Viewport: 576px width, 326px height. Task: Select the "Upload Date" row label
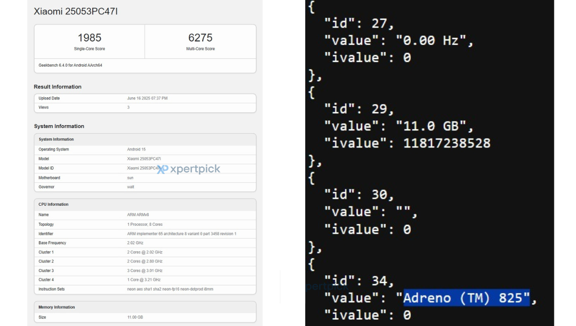point(49,98)
